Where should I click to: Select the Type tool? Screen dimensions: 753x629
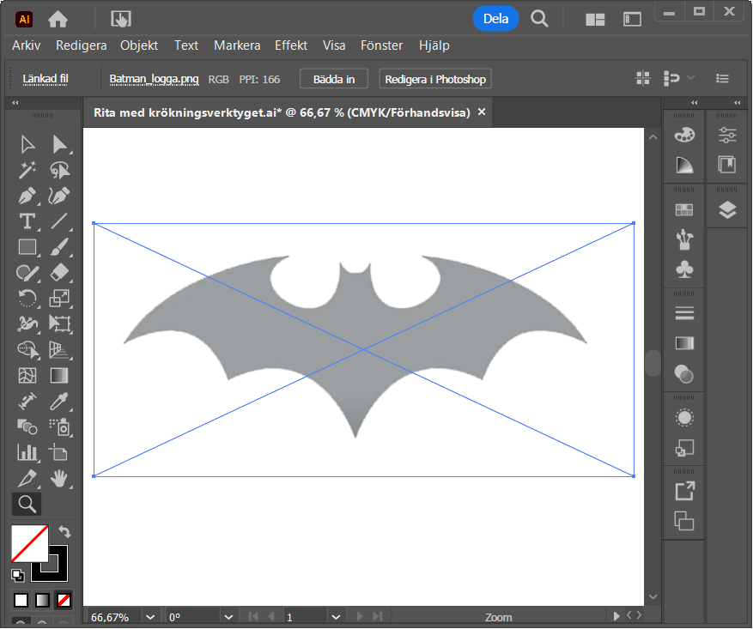(x=27, y=221)
